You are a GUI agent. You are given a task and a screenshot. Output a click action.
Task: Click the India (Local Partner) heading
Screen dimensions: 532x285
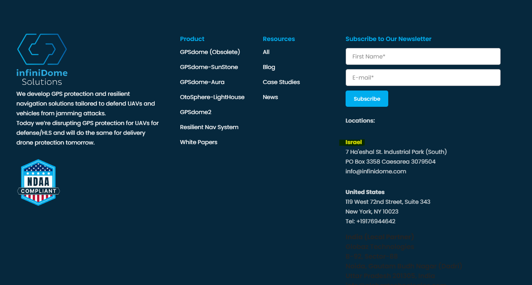pyautogui.click(x=380, y=237)
